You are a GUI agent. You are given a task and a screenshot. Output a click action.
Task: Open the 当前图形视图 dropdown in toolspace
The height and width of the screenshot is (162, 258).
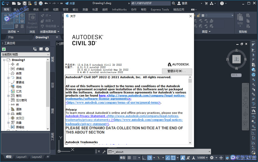click(x=25, y=55)
